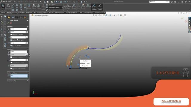This screenshot has height=107, width=191.
Task: Cancel sketch with the graphics-area red X
Action: tap(186, 21)
